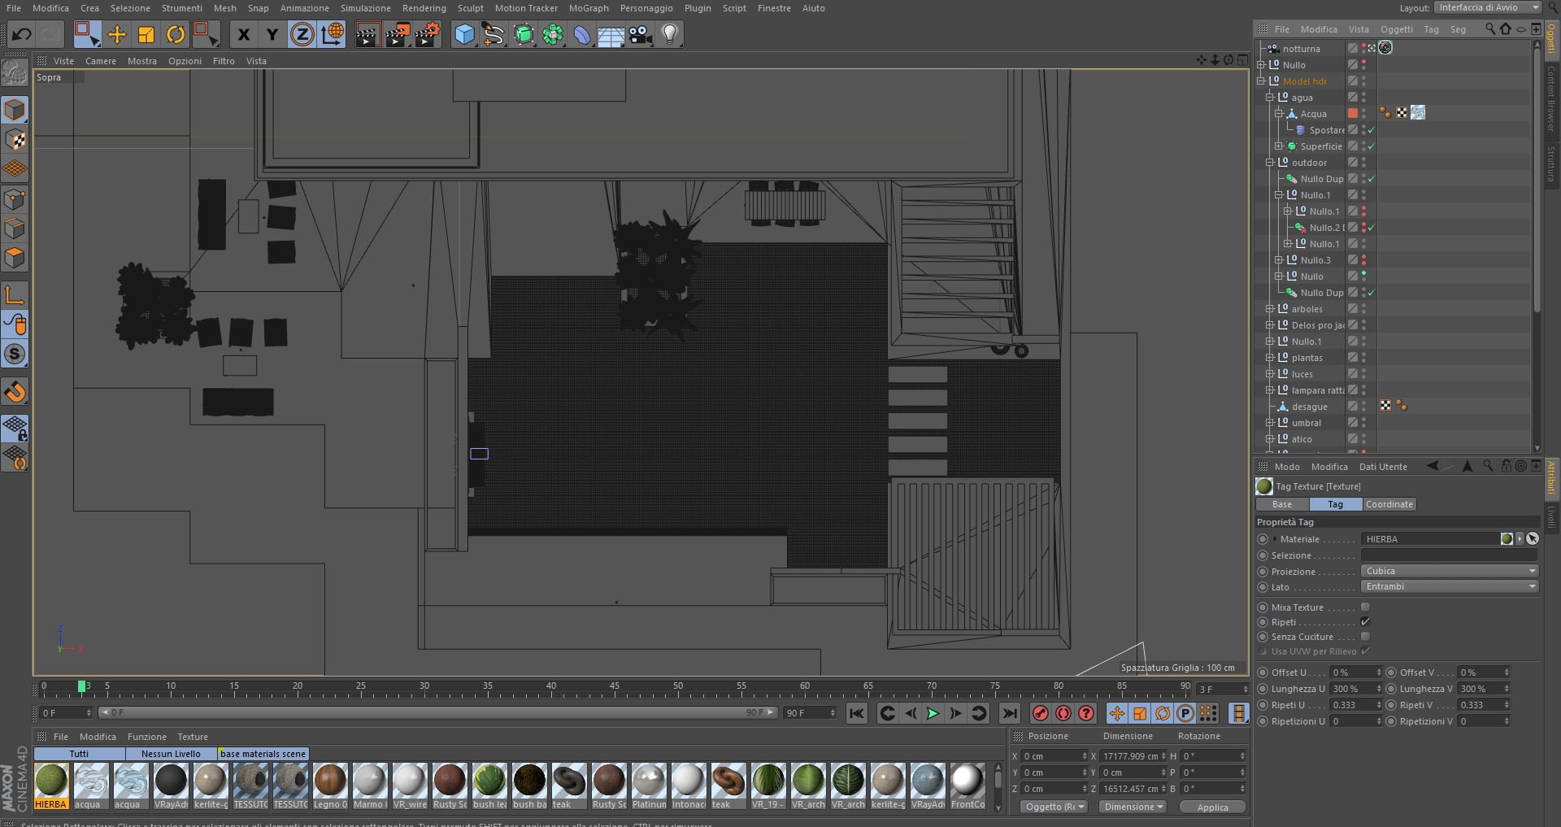Viewport: 1561px width, 827px height.
Task: Open the Oggetto coordinate mode dropdown
Action: coord(1054,807)
